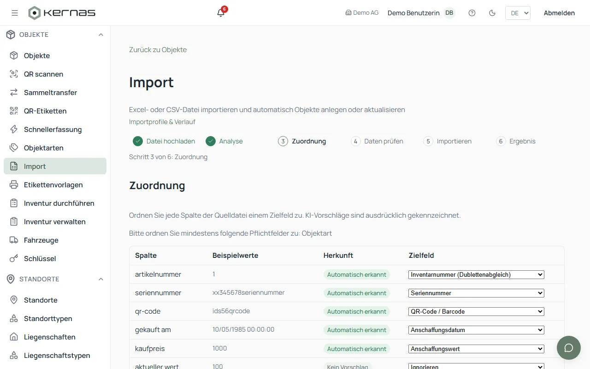Open Zielfeld dropdown for qr-code
Image resolution: width=590 pixels, height=369 pixels.
pos(476,311)
